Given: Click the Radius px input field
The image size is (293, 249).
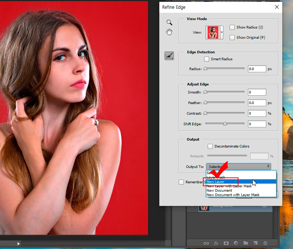Looking at the screenshot, I should 257,69.
